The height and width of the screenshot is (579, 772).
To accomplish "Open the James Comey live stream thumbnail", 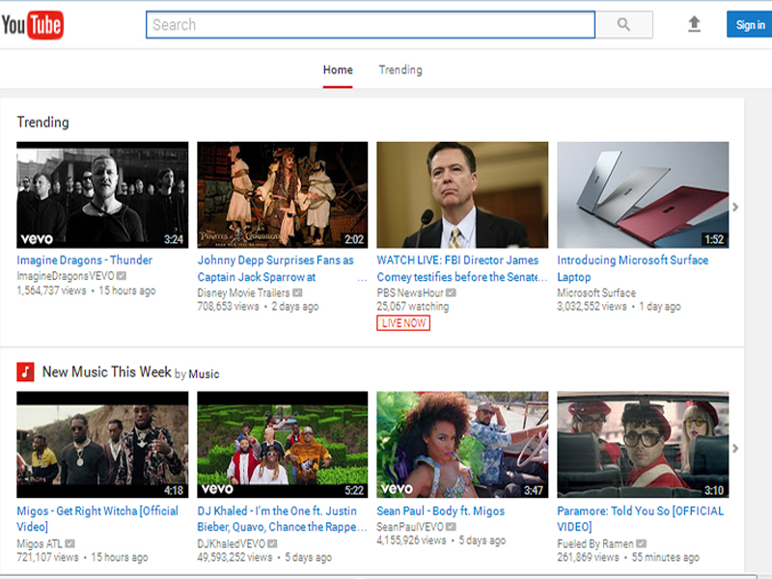I will [462, 195].
